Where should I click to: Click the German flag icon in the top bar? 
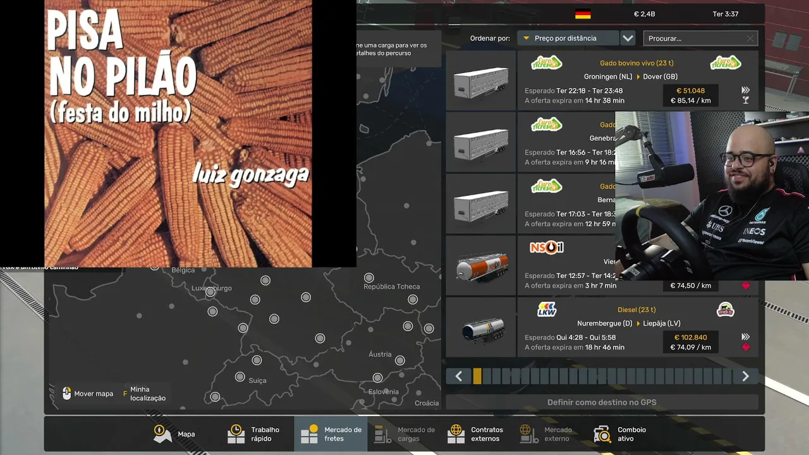(583, 14)
